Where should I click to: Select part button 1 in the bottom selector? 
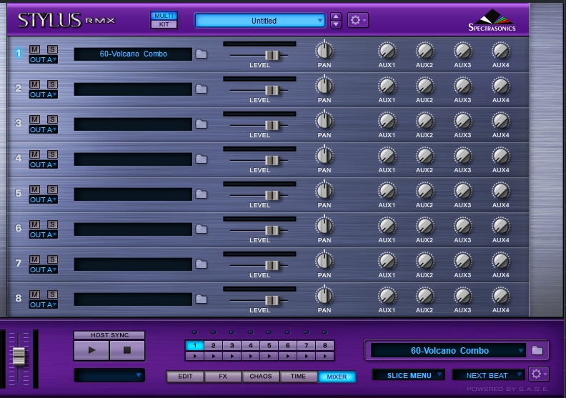pos(195,345)
